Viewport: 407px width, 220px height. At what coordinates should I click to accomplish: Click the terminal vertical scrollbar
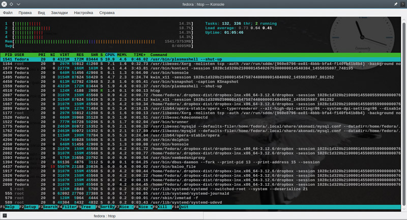pos(403,114)
